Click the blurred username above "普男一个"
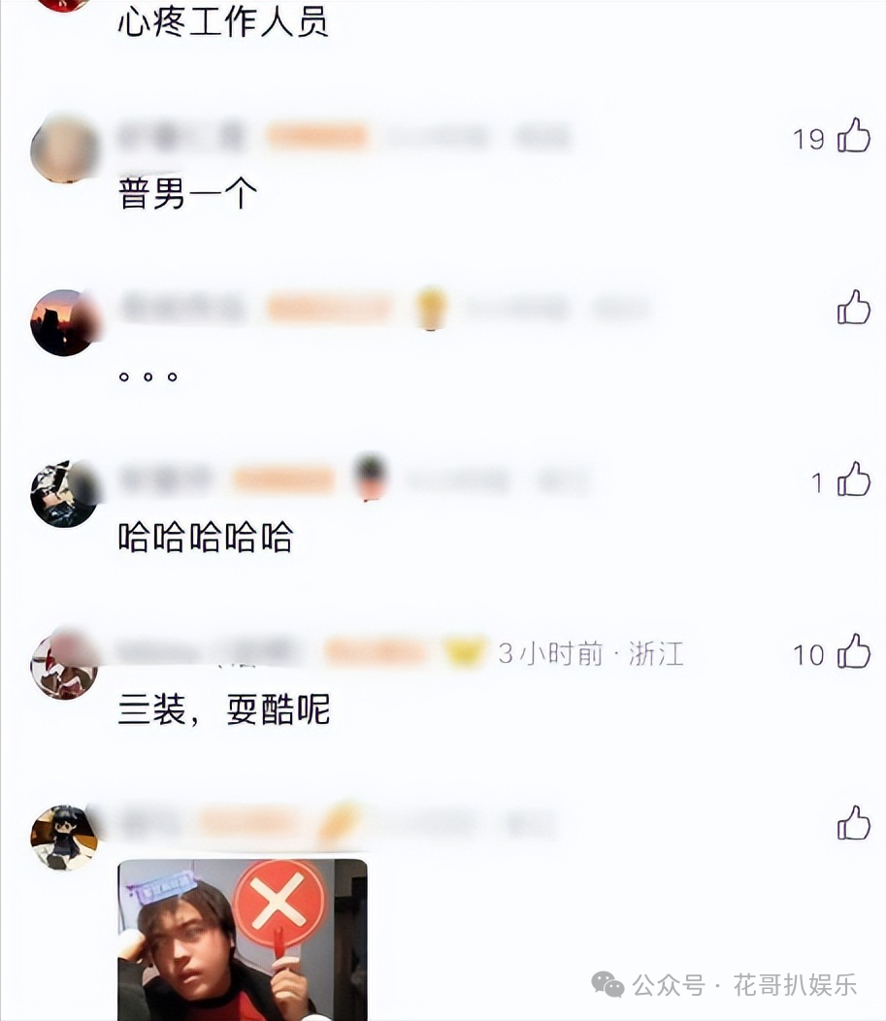886x1021 pixels. (181, 137)
